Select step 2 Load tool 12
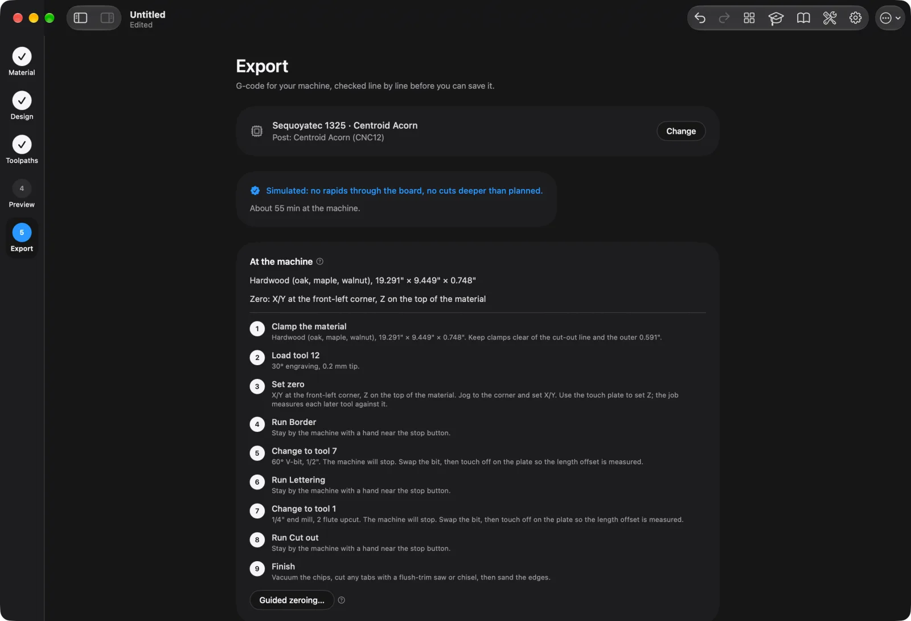Image resolution: width=911 pixels, height=621 pixels. (477, 360)
